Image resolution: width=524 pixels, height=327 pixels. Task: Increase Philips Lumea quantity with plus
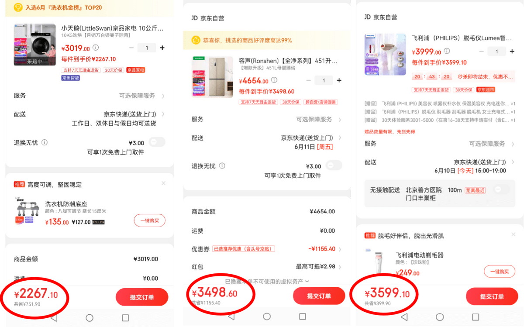pyautogui.click(x=512, y=52)
